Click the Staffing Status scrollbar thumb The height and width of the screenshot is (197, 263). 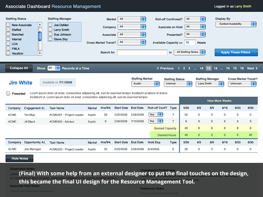(x=40, y=36)
